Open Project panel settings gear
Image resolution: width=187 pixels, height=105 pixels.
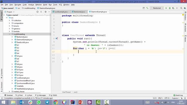(46, 12)
